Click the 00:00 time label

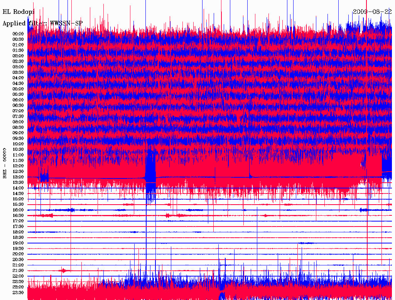(x=18, y=34)
